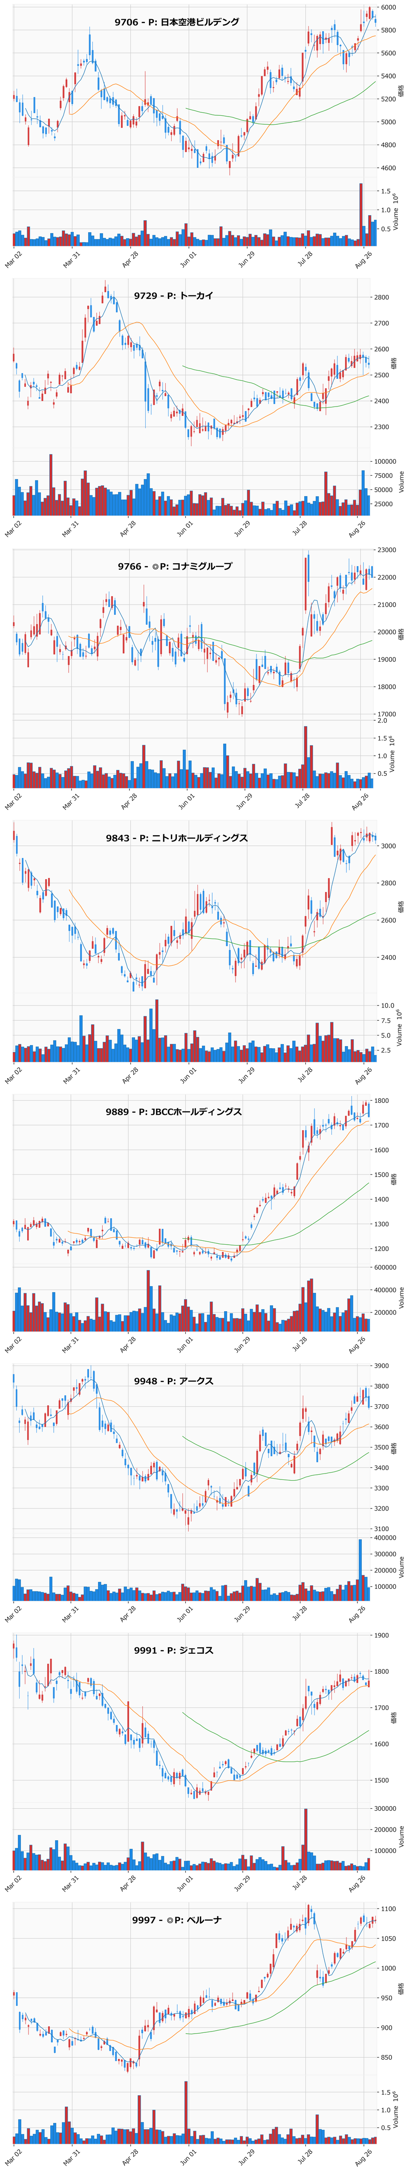Click the 600000 volume tick label
Screen dimensions: 409x2172
[386, 1267]
